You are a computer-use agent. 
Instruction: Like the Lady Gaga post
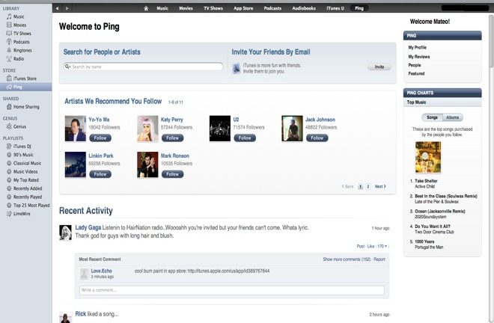point(370,246)
